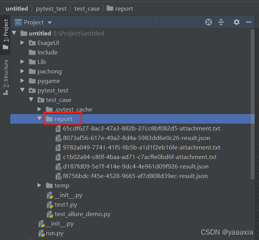Click text file icon of c1b02a84 attachment
This screenshot has height=240, width=259.
tap(58, 157)
